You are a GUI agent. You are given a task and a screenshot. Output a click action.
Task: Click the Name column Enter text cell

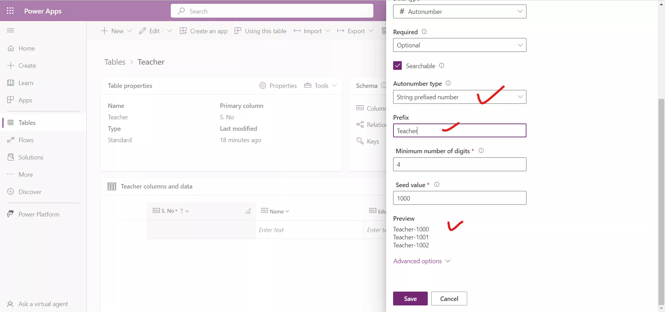coord(310,230)
